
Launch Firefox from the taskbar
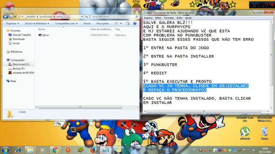(93, 150)
